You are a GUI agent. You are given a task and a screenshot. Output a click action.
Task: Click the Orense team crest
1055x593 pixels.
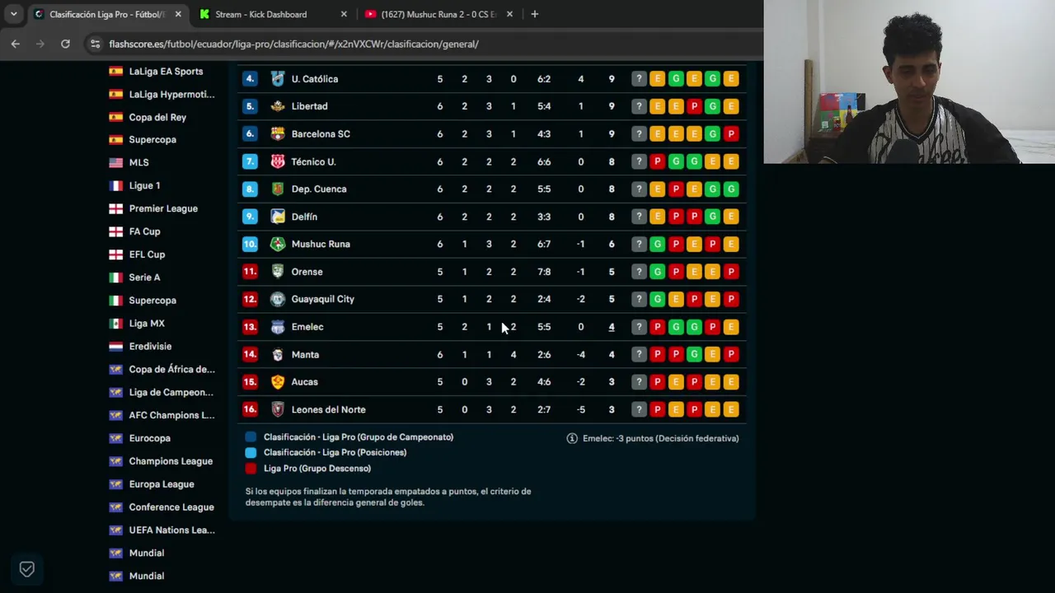(x=278, y=272)
